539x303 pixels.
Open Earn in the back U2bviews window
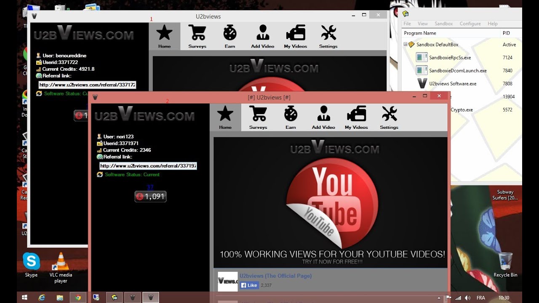[230, 37]
